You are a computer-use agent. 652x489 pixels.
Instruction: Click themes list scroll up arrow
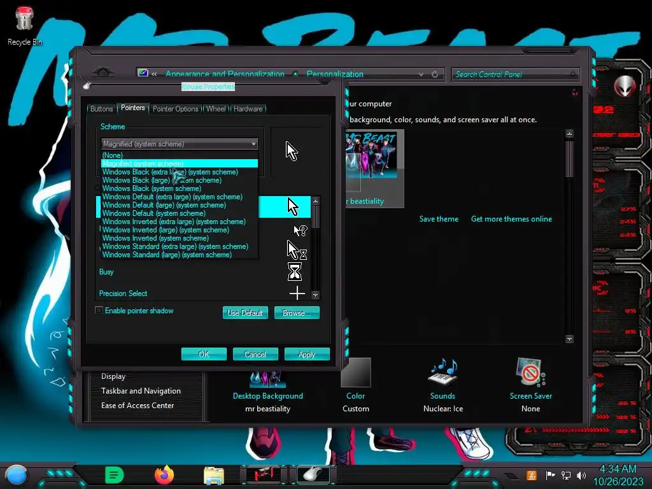[x=570, y=134]
